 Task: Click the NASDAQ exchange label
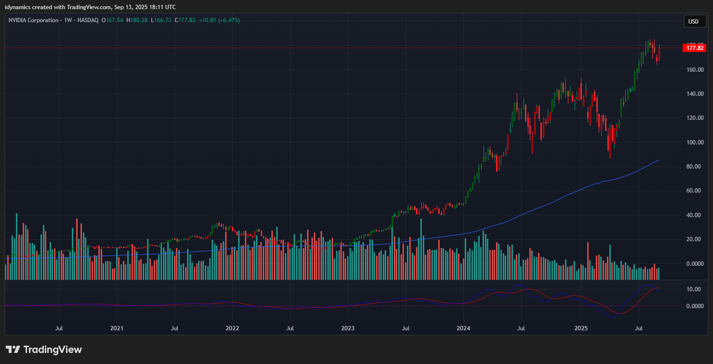[87, 20]
